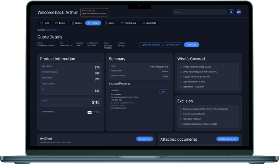Screen dimensions: 279x164
Task: Click the Product Information heading
Action: click(57, 59)
